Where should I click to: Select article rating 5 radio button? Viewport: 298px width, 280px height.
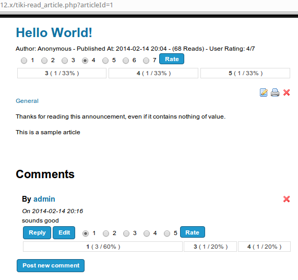coord(105,61)
